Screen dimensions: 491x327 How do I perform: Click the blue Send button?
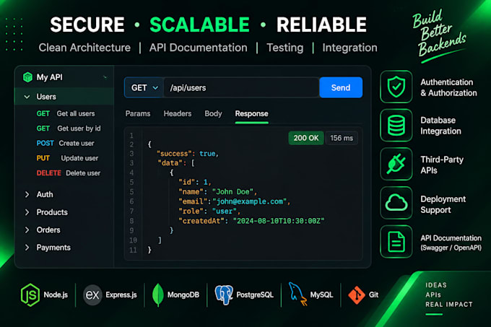(341, 87)
